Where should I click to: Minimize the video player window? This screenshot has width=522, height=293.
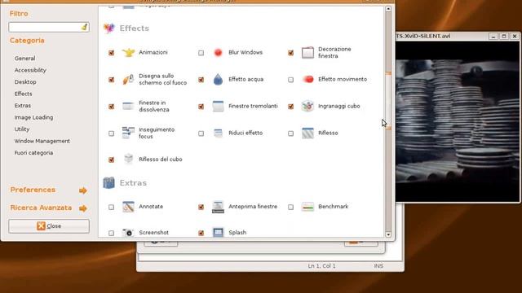coord(493,36)
